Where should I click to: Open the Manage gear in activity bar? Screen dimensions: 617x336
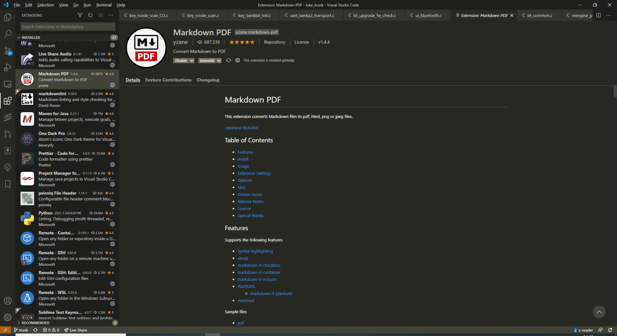(8, 317)
